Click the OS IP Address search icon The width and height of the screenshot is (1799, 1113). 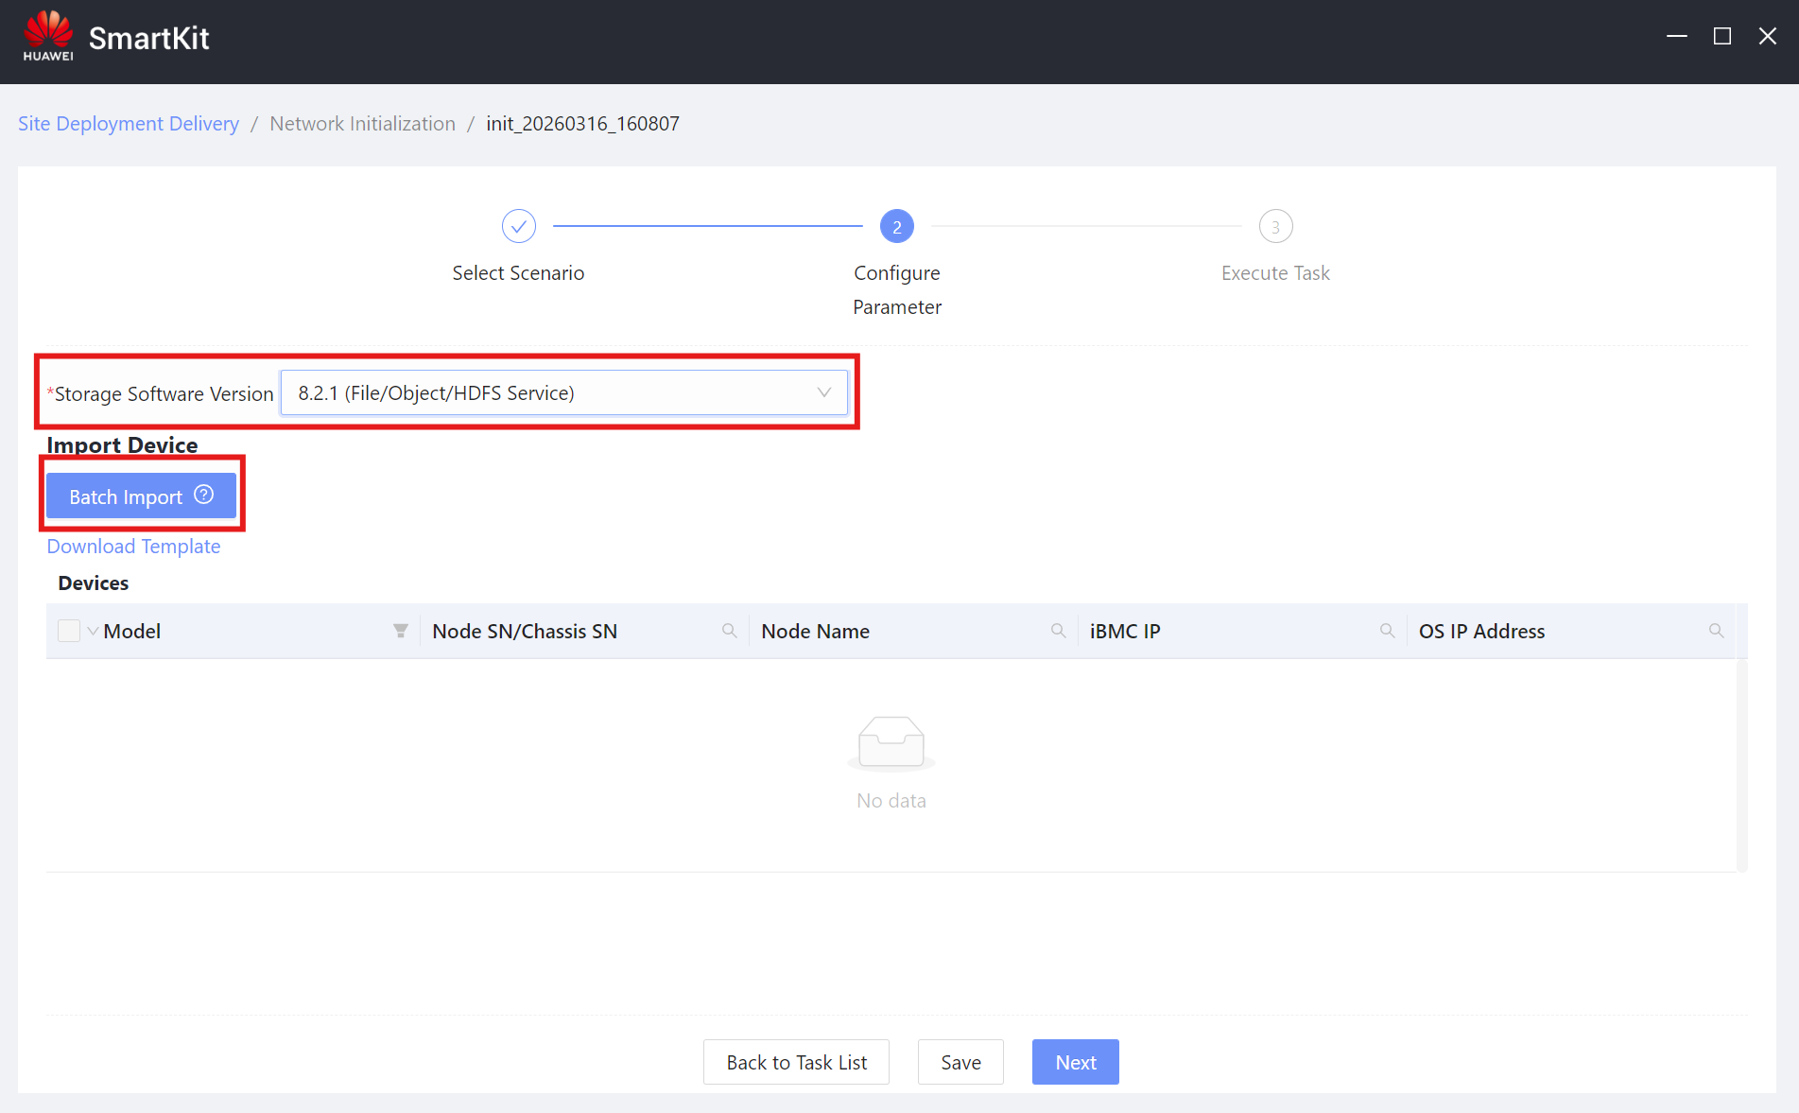coord(1716,631)
